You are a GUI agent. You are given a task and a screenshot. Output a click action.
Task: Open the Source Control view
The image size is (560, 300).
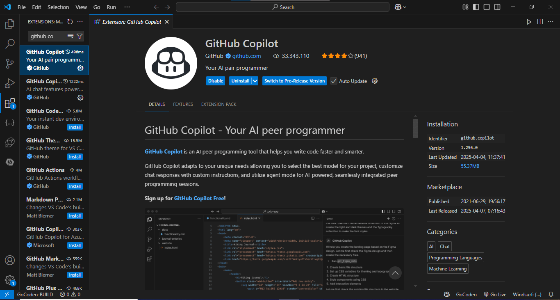coord(10,64)
